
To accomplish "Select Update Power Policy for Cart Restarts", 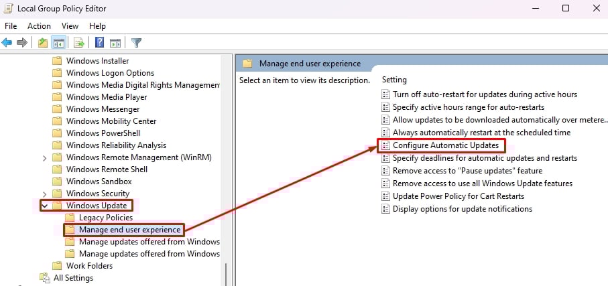I will coord(459,196).
